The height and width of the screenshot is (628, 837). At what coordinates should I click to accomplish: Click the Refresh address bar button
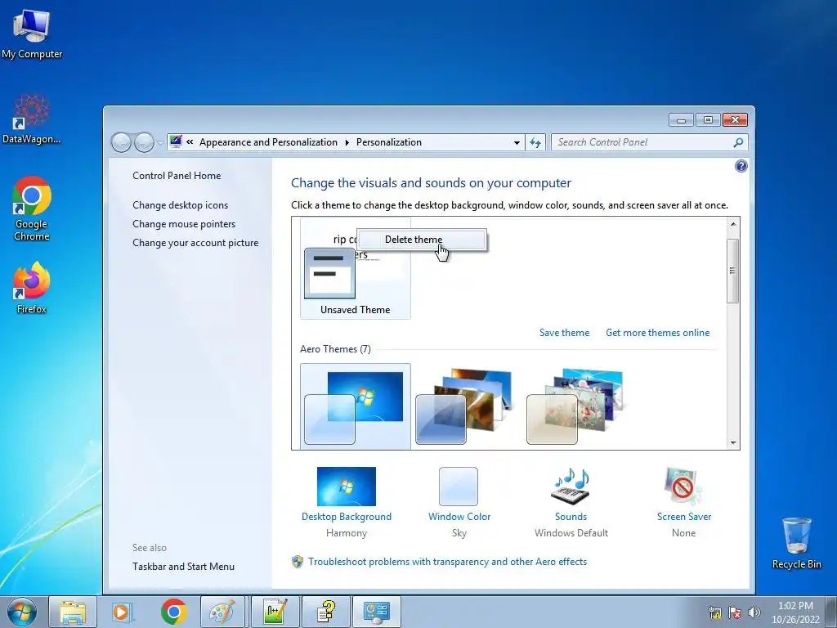coord(535,142)
